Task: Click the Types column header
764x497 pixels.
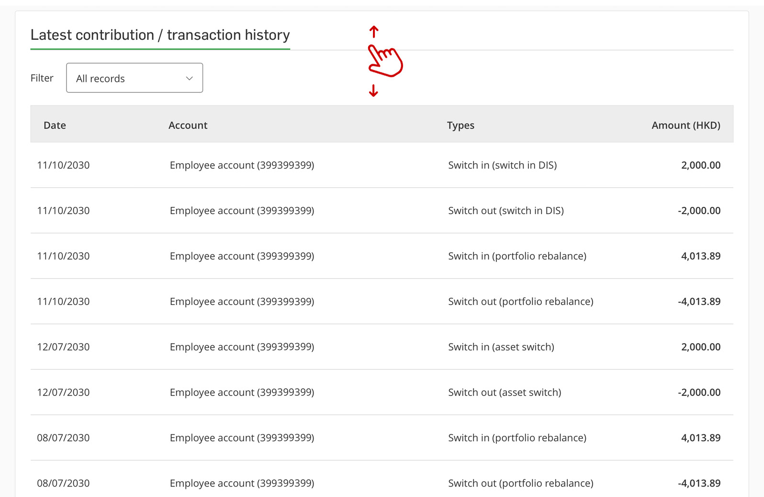Action: click(461, 125)
